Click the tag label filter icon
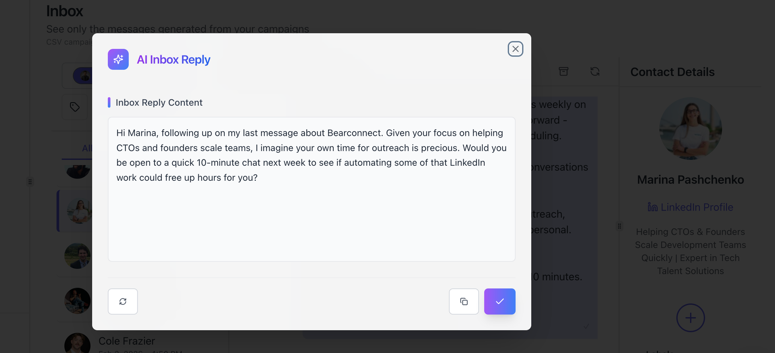Screen dimensions: 775x353 [75, 107]
